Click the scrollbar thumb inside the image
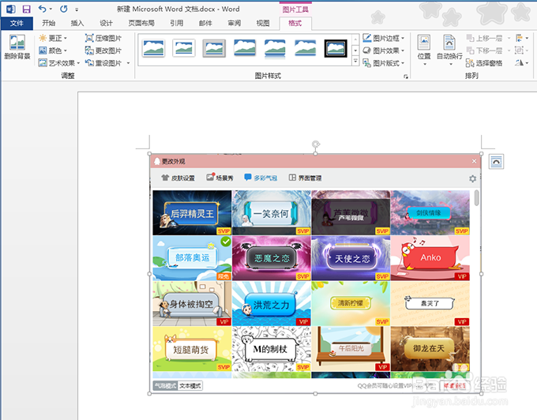 [476, 198]
